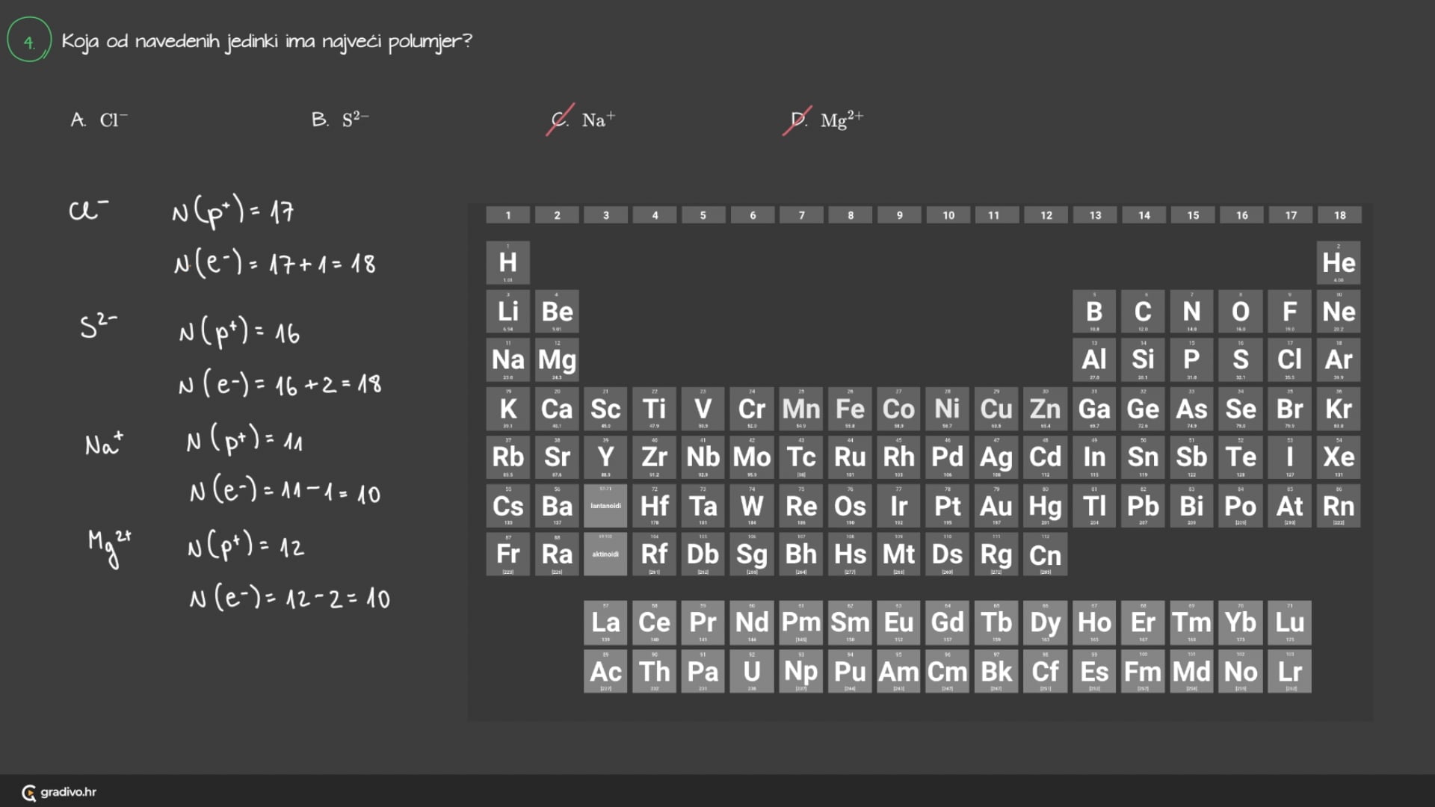1435x807 pixels.
Task: Click the La lanthanum element tile
Action: click(605, 622)
